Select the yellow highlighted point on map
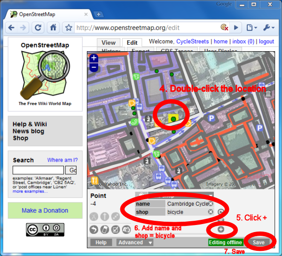 173,119
